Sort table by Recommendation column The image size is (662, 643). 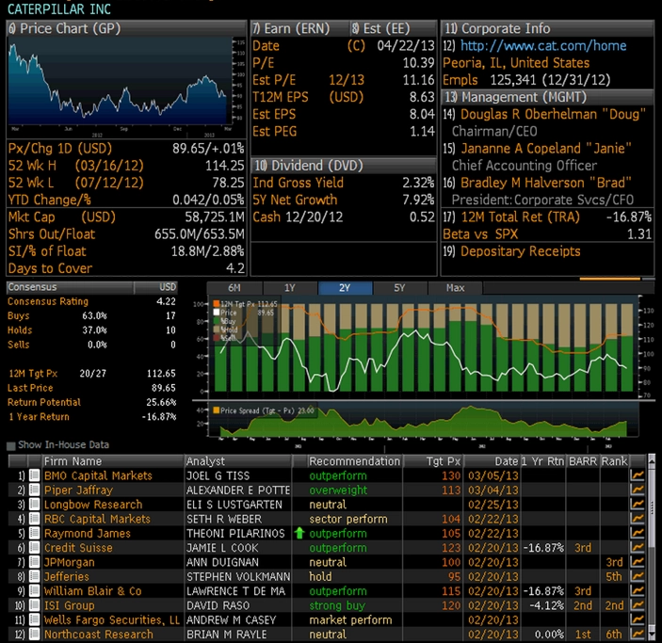(354, 461)
